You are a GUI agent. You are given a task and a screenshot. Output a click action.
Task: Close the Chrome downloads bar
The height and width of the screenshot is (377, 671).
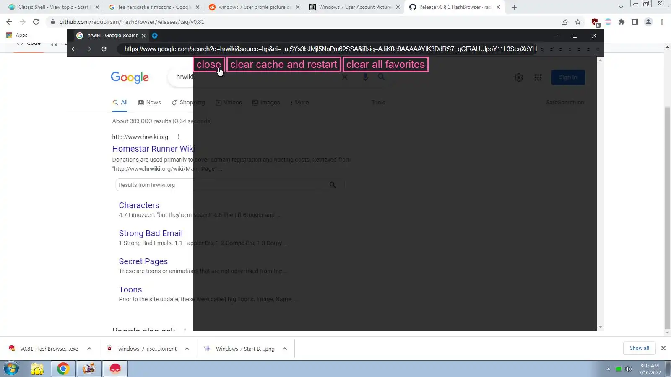[663, 348]
